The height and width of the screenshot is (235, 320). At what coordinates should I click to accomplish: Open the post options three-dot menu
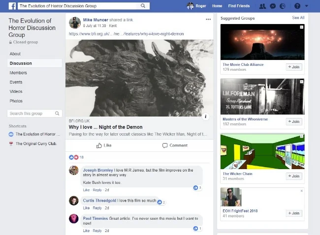point(208,19)
